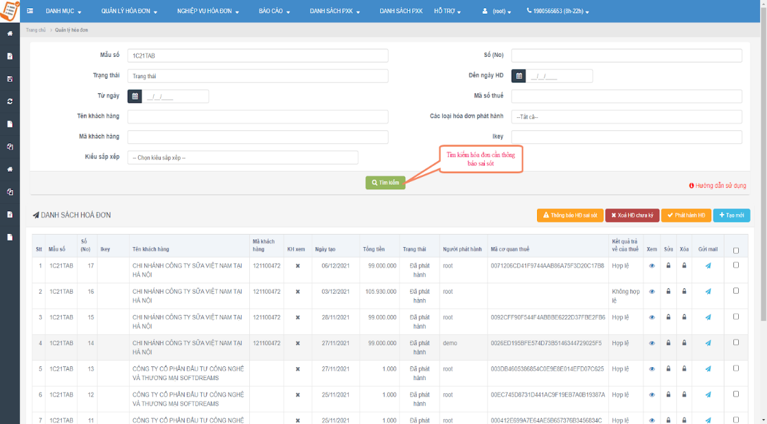Click the Thông báo HĐ sai sót button

pos(570,215)
